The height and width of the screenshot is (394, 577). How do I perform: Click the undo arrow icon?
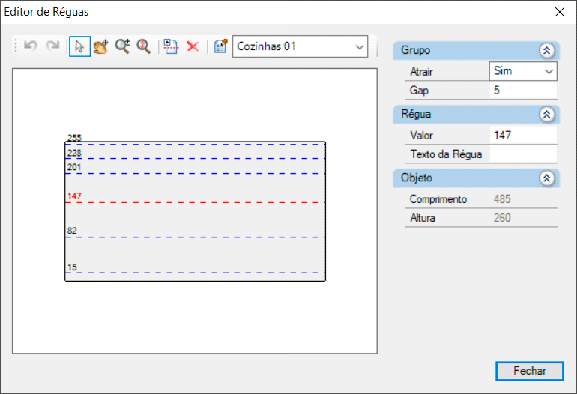point(31,46)
